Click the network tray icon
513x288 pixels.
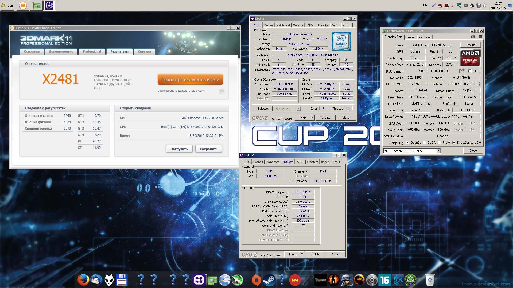[479, 6]
